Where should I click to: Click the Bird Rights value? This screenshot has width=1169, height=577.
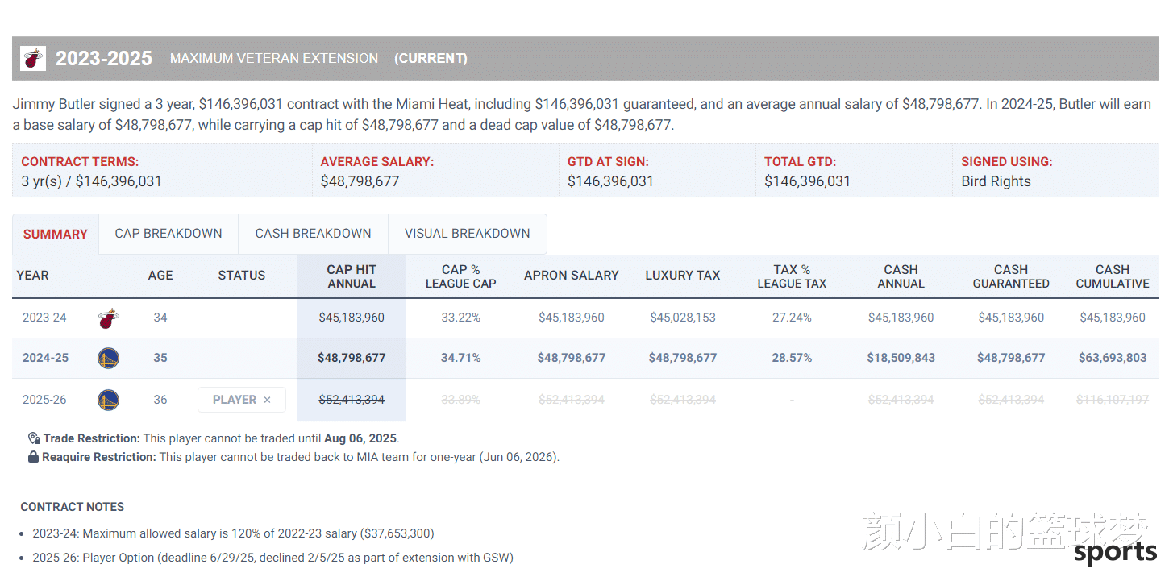(x=996, y=181)
